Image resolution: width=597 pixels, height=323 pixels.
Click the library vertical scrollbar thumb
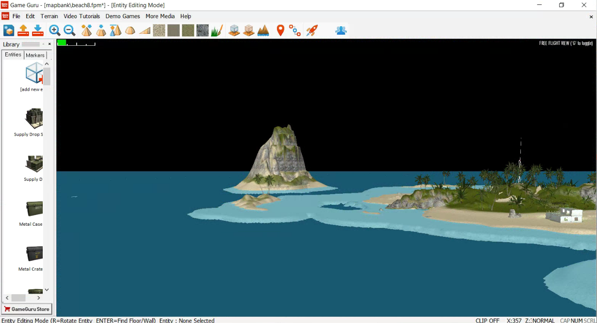(47, 76)
